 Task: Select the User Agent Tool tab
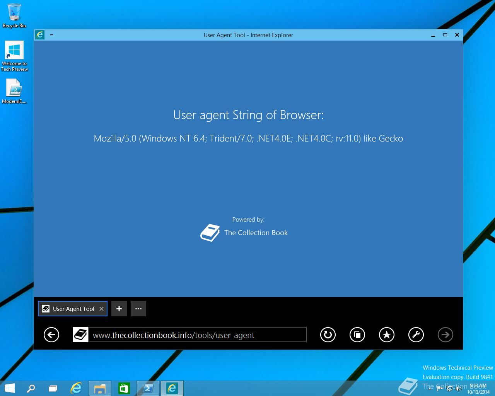(x=73, y=309)
